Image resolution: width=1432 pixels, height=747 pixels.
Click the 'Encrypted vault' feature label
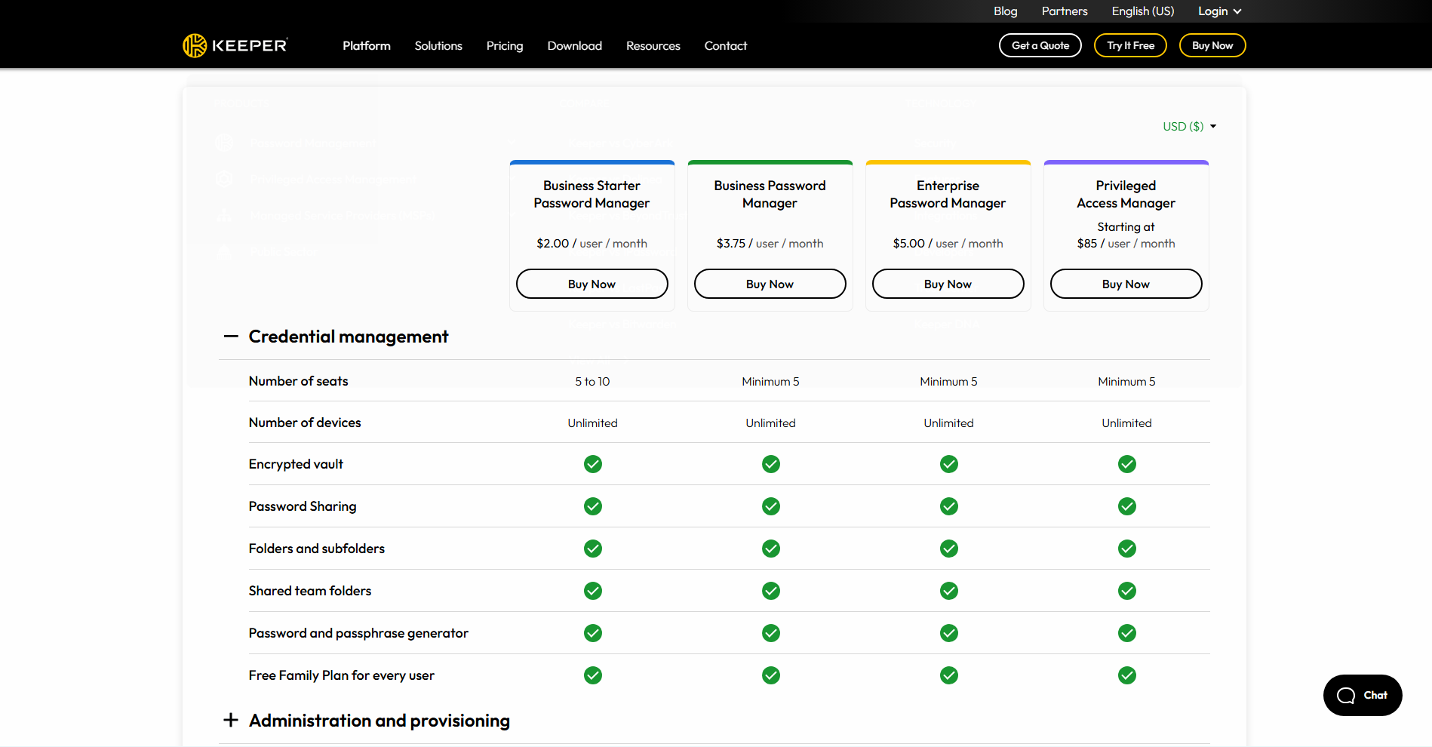click(x=296, y=464)
